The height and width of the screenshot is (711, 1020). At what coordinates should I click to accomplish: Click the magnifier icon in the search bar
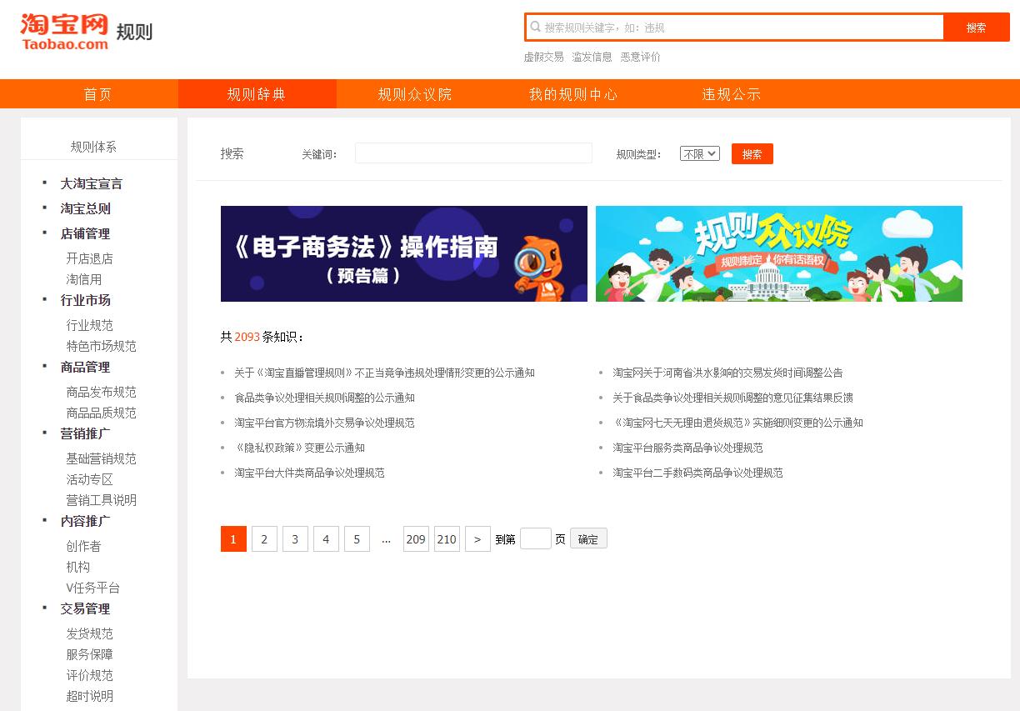point(536,28)
